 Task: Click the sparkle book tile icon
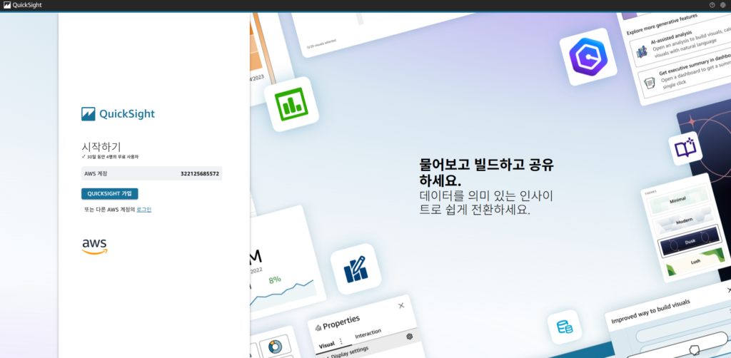click(x=685, y=148)
